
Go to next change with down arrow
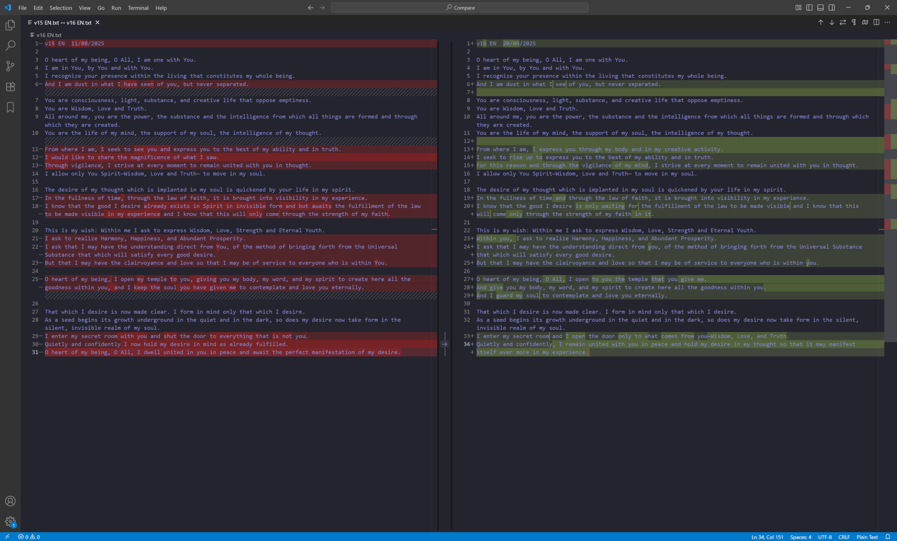click(x=832, y=22)
